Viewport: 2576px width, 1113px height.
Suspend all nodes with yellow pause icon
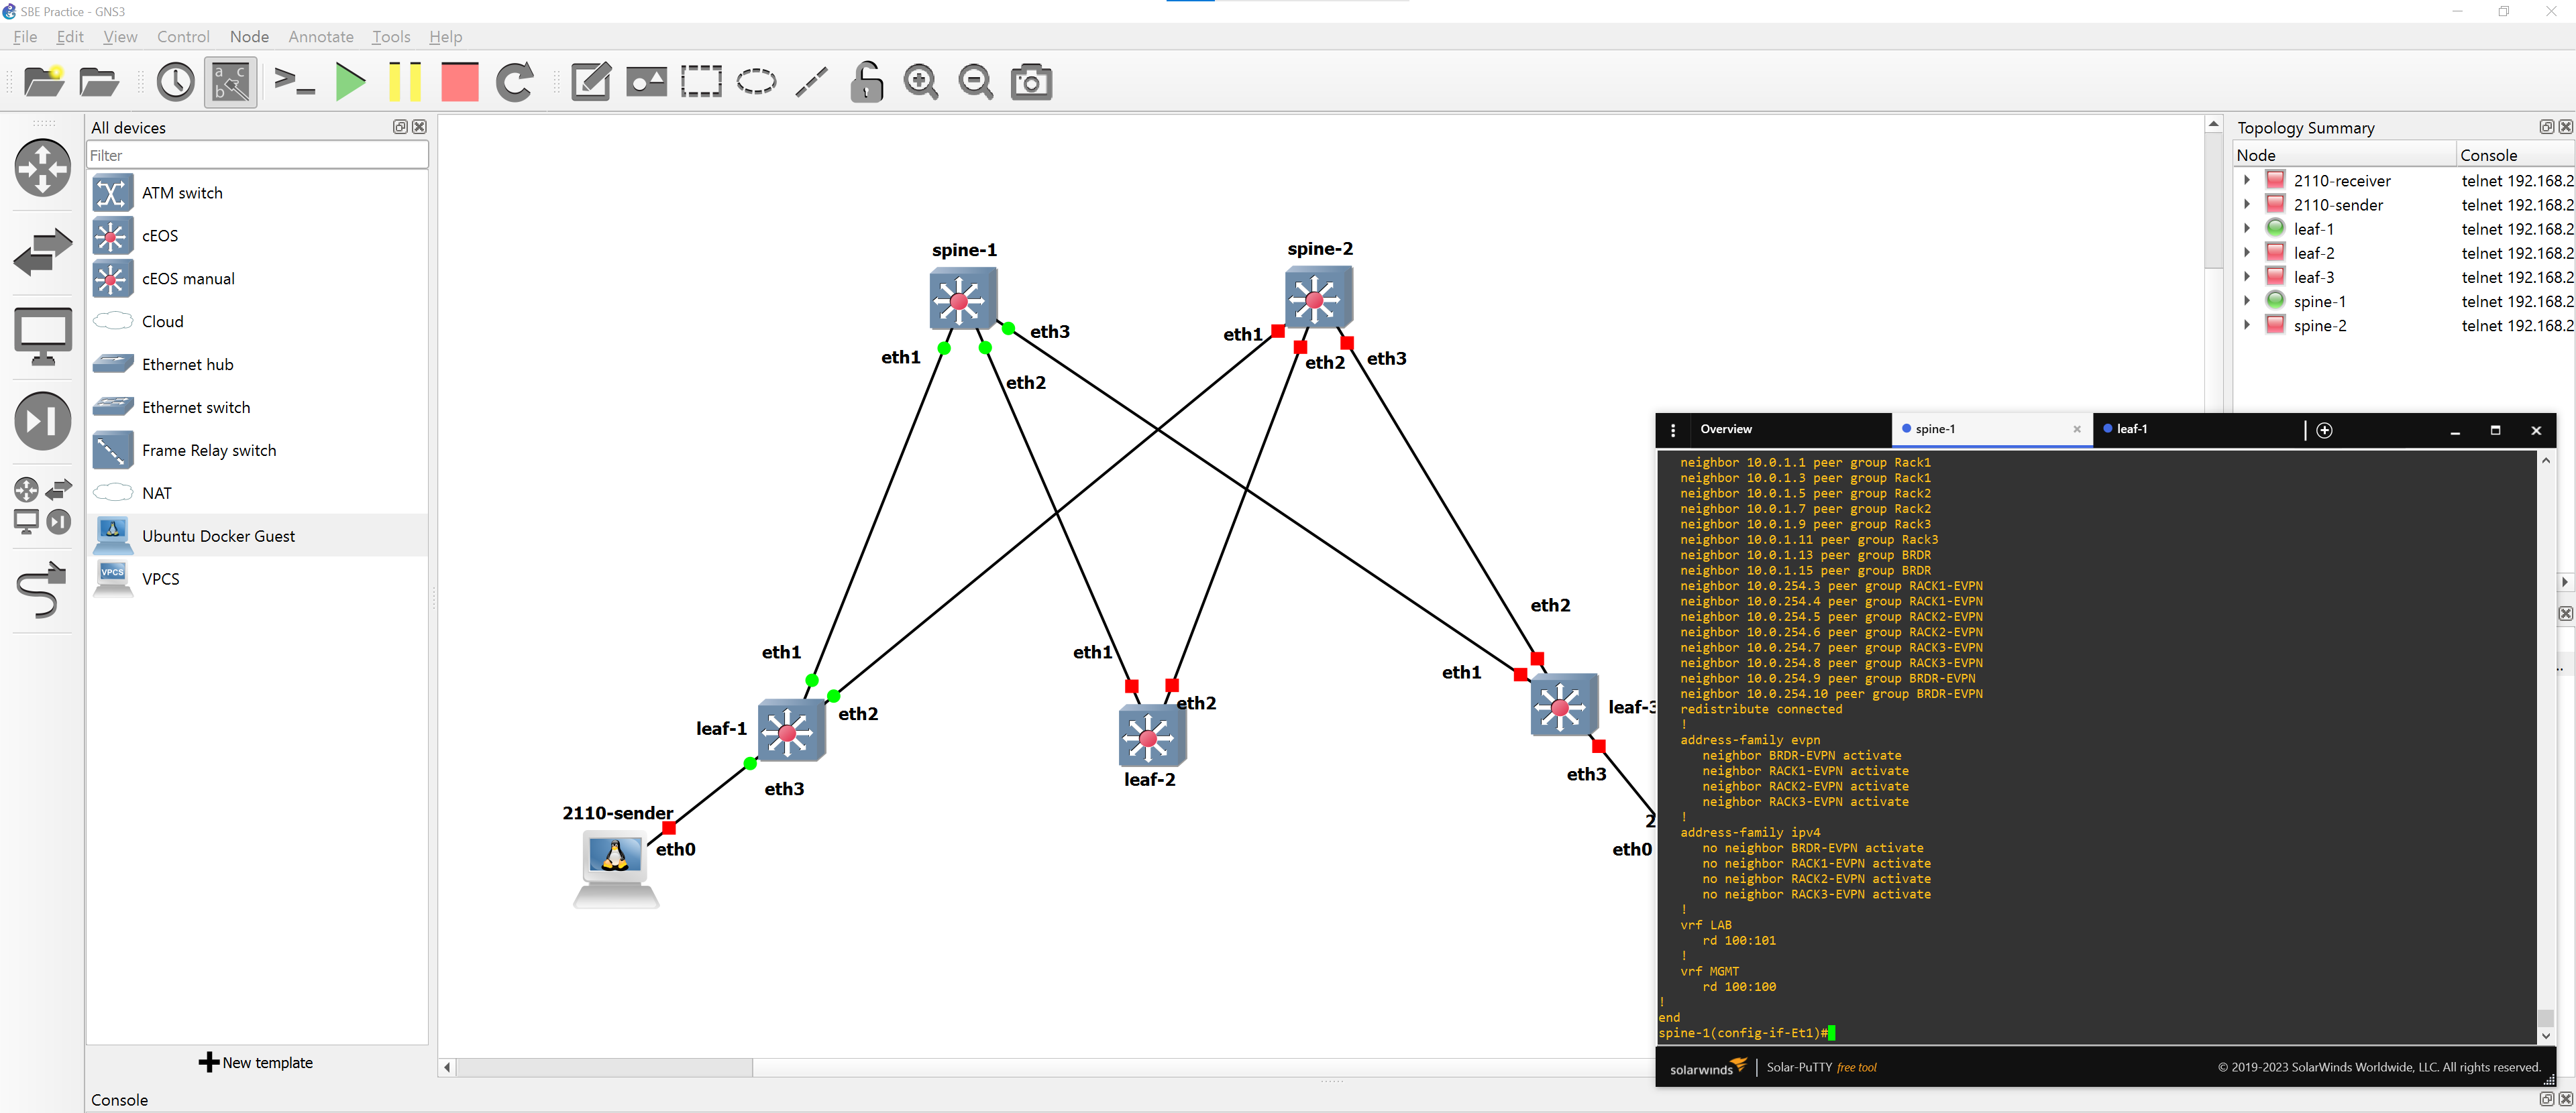pos(405,82)
